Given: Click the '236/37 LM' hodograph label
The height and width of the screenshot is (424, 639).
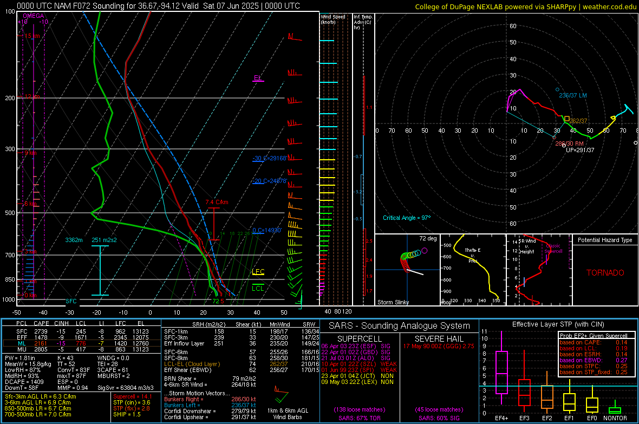Looking at the screenshot, I should [x=573, y=95].
